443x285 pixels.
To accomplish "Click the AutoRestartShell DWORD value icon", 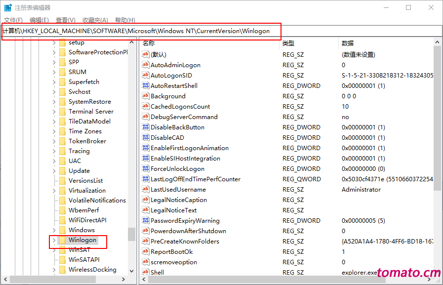I will [x=146, y=85].
